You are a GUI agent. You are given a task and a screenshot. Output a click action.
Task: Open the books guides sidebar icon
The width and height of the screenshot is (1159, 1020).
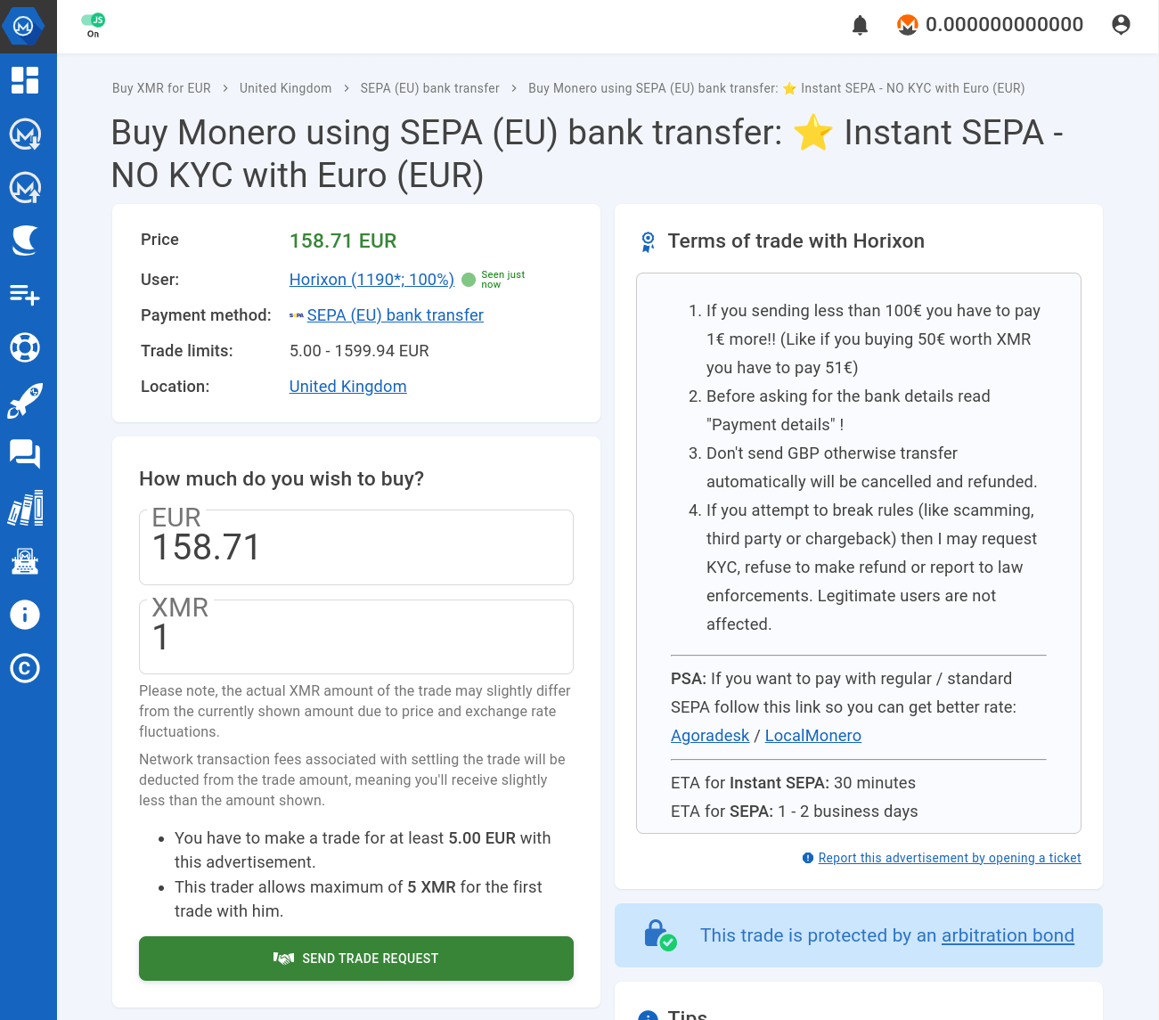(x=25, y=508)
